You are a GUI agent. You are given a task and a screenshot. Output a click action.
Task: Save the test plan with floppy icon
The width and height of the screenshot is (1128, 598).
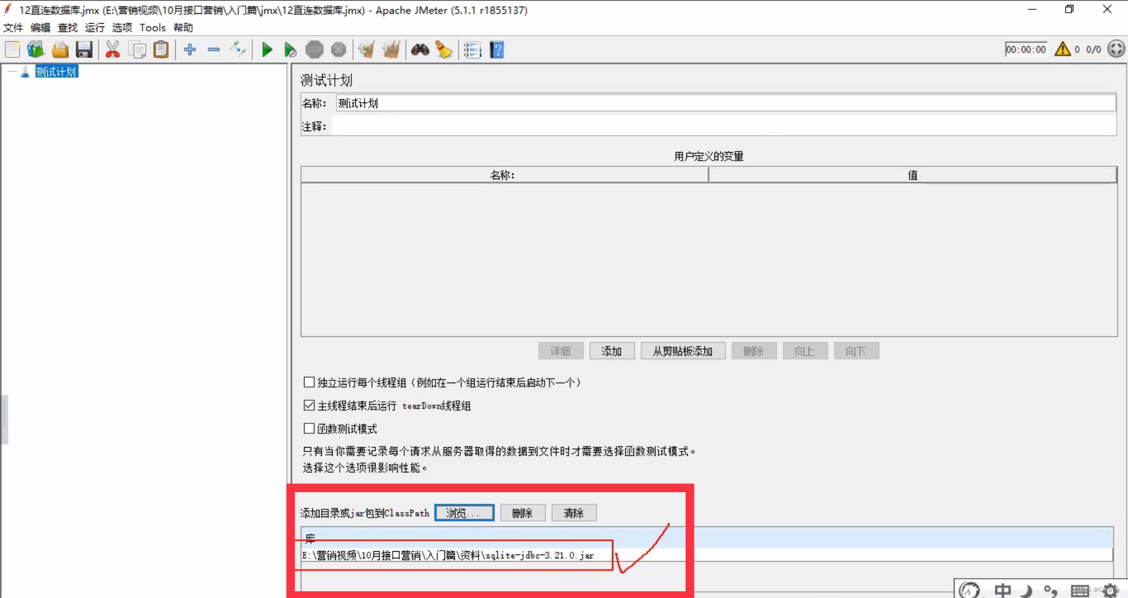coord(84,50)
